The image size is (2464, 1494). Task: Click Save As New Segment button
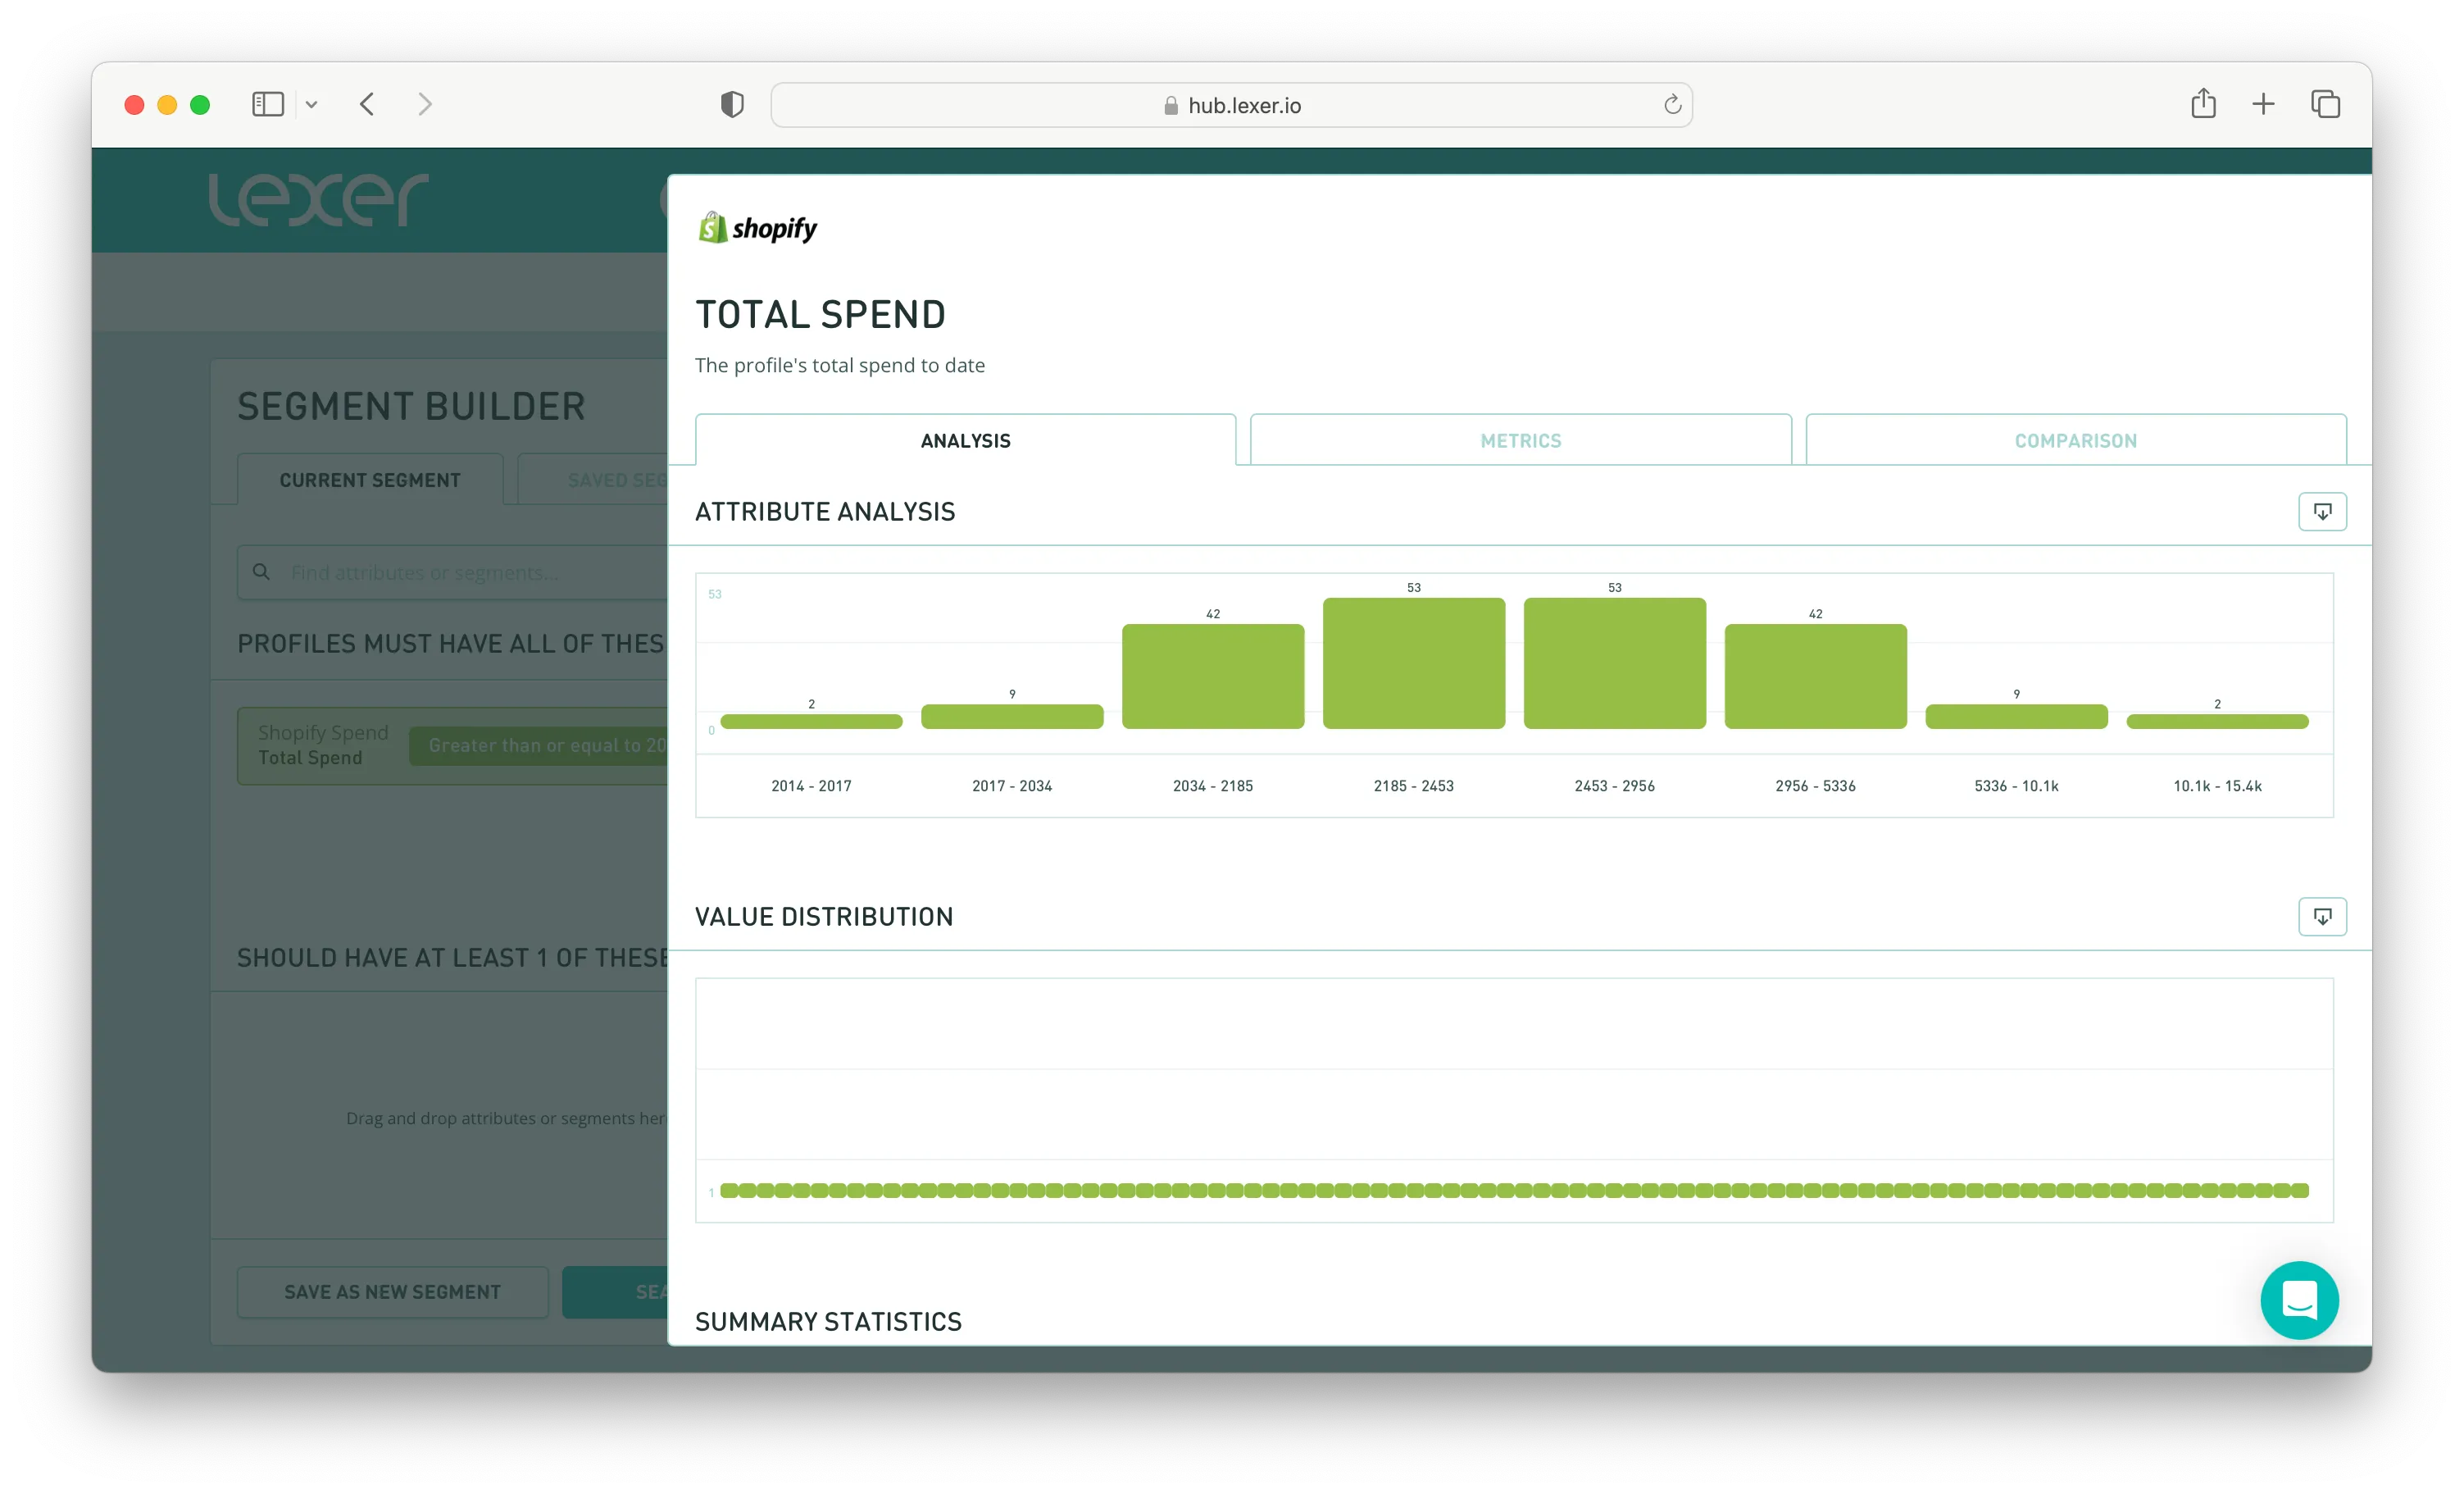392,1291
